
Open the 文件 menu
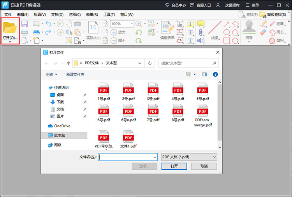point(8,14)
